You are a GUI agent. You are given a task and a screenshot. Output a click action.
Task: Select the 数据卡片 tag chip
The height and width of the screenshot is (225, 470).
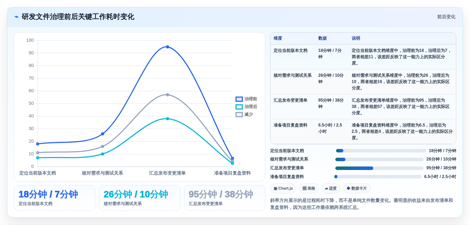[x=357, y=188]
